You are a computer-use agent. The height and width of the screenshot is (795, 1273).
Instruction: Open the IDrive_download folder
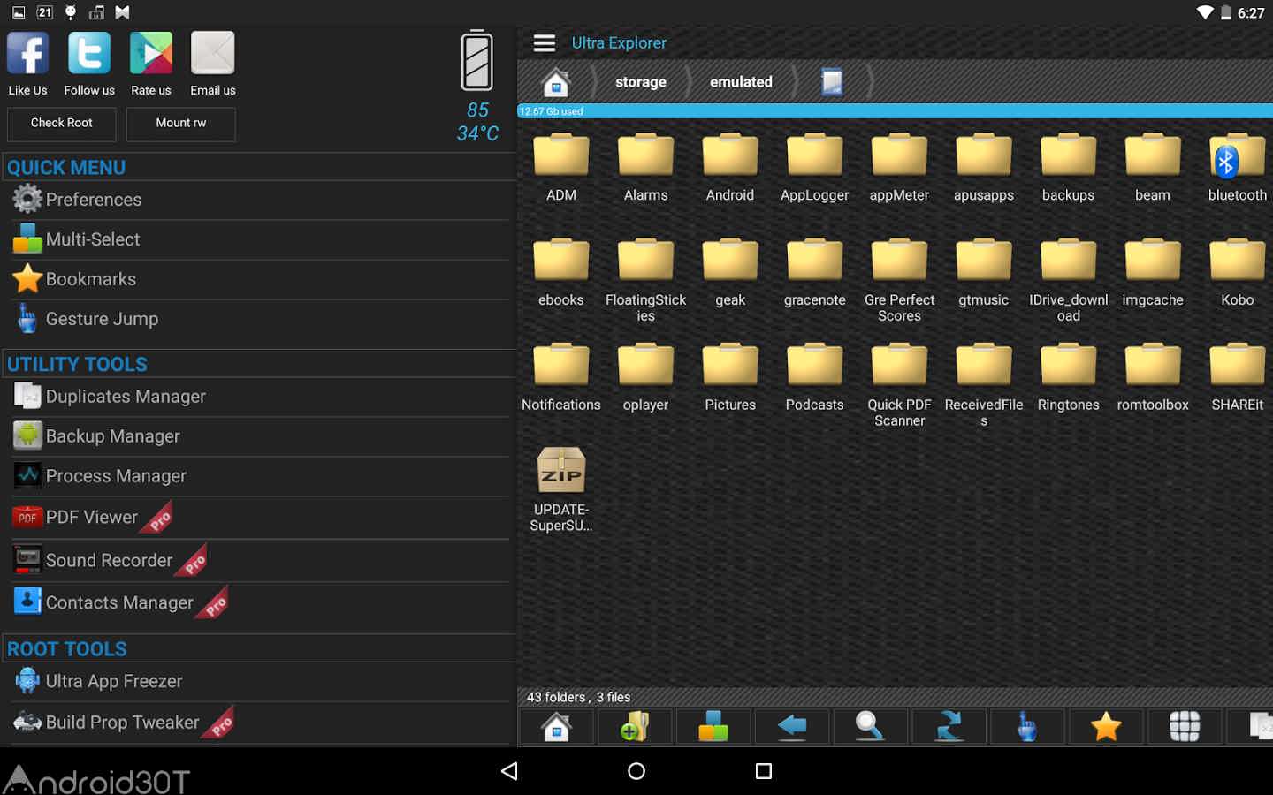click(1068, 280)
